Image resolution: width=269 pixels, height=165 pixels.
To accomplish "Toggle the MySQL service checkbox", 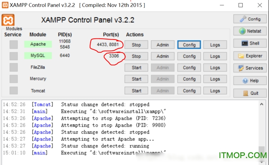I will (13, 56).
